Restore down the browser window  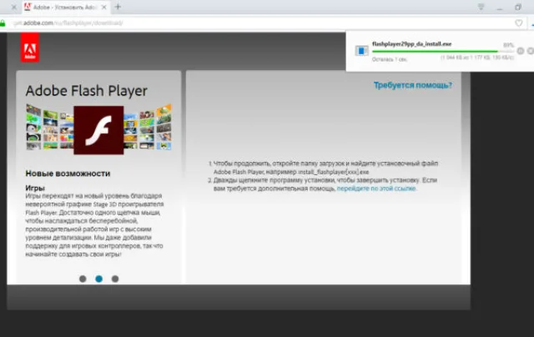point(518,7)
